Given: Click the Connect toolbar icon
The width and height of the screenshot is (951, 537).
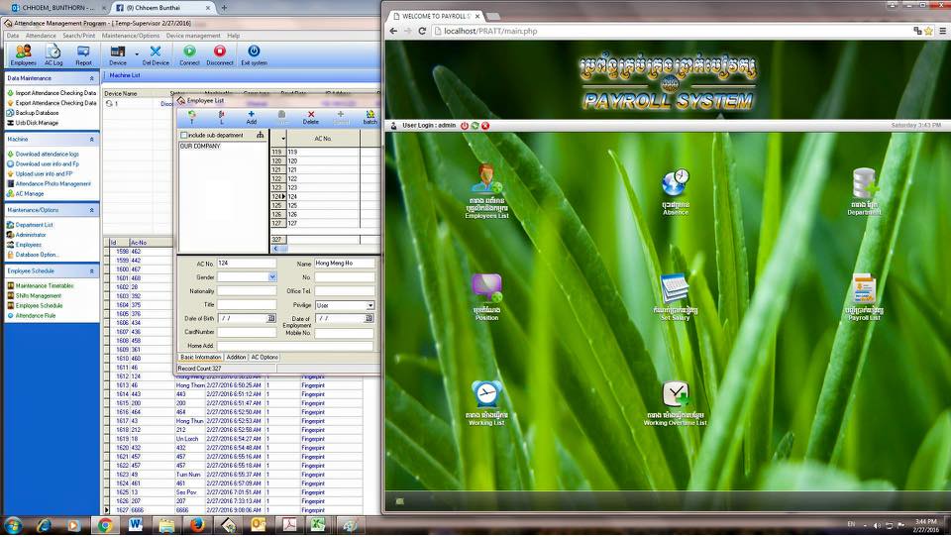Looking at the screenshot, I should 189,54.
